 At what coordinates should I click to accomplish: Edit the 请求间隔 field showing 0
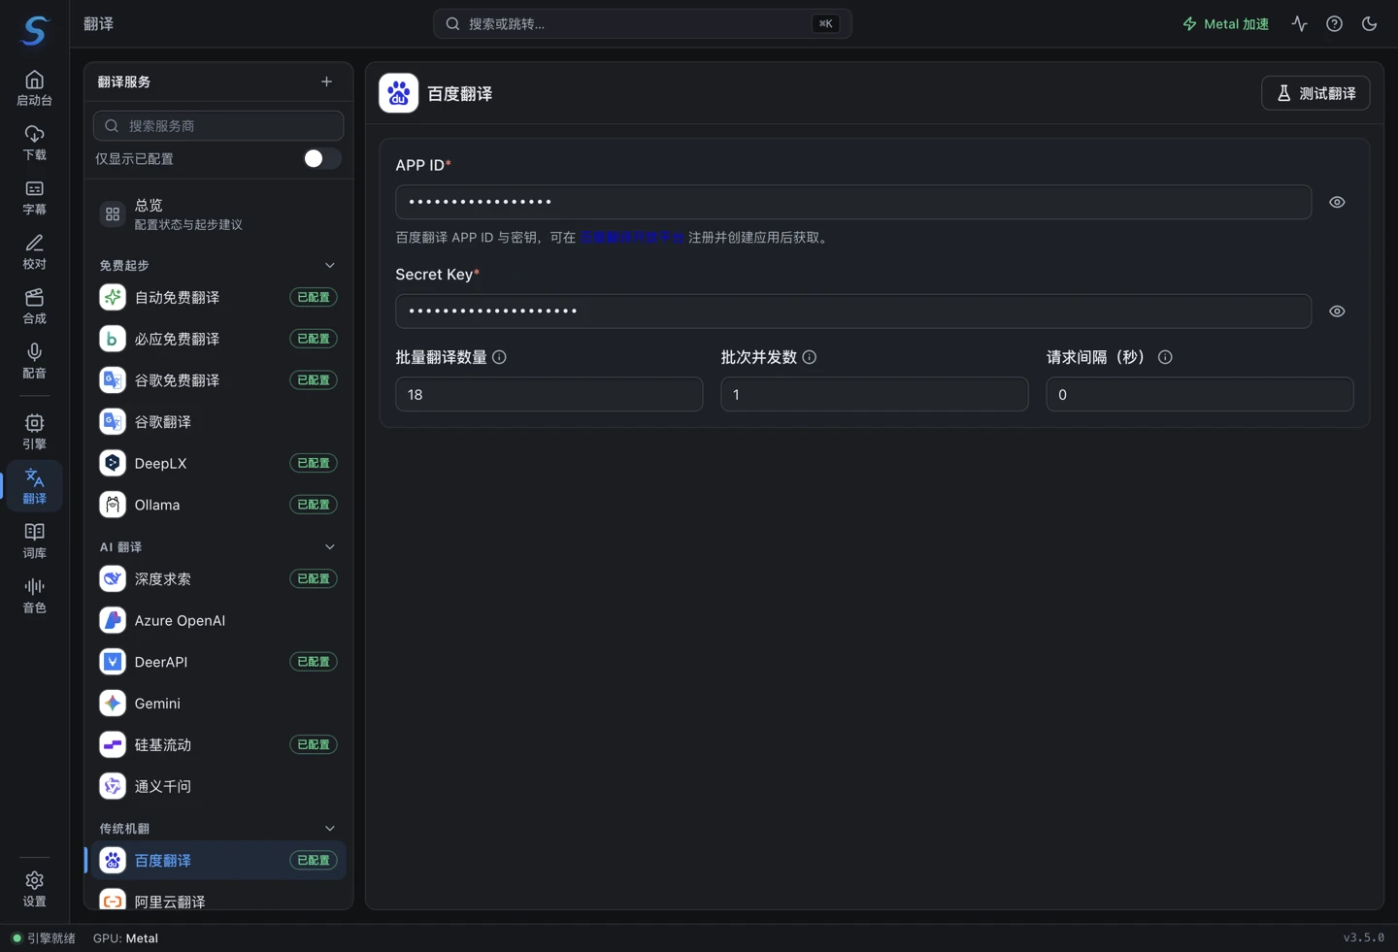[1199, 394]
